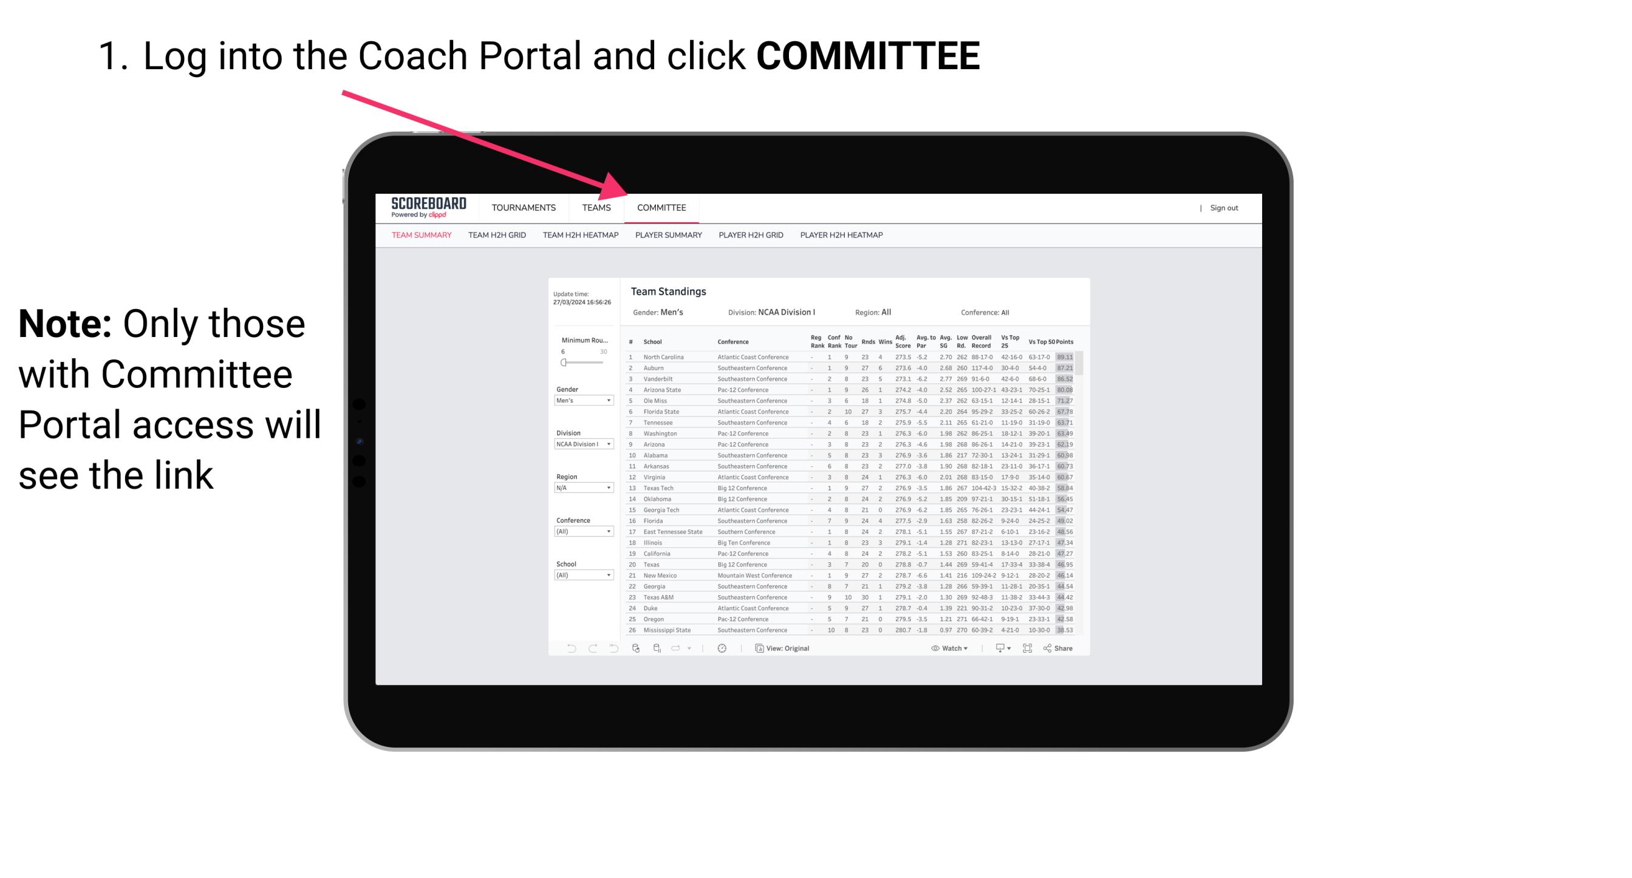
Task: Click the download/export icon
Action: pos(997,648)
